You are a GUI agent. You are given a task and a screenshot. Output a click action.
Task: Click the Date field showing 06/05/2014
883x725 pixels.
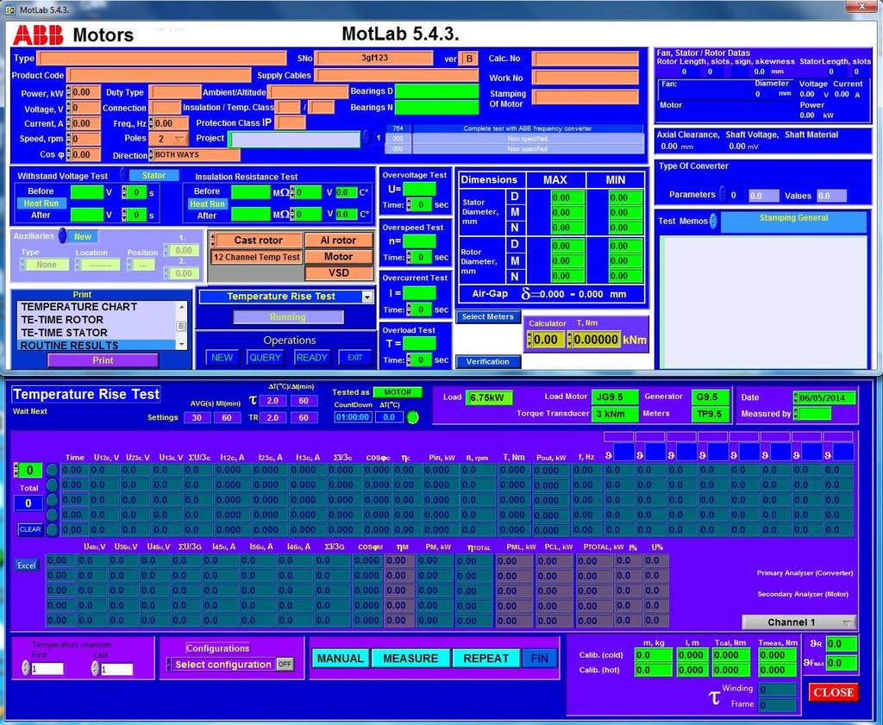(x=824, y=398)
